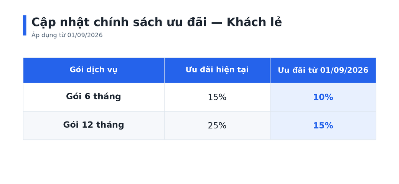Click the date in the third column header
Image resolution: width=399 pixels, height=184 pixels.
pos(344,70)
